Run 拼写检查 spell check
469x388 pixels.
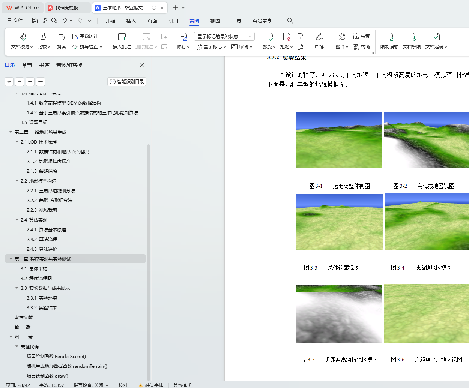87,47
